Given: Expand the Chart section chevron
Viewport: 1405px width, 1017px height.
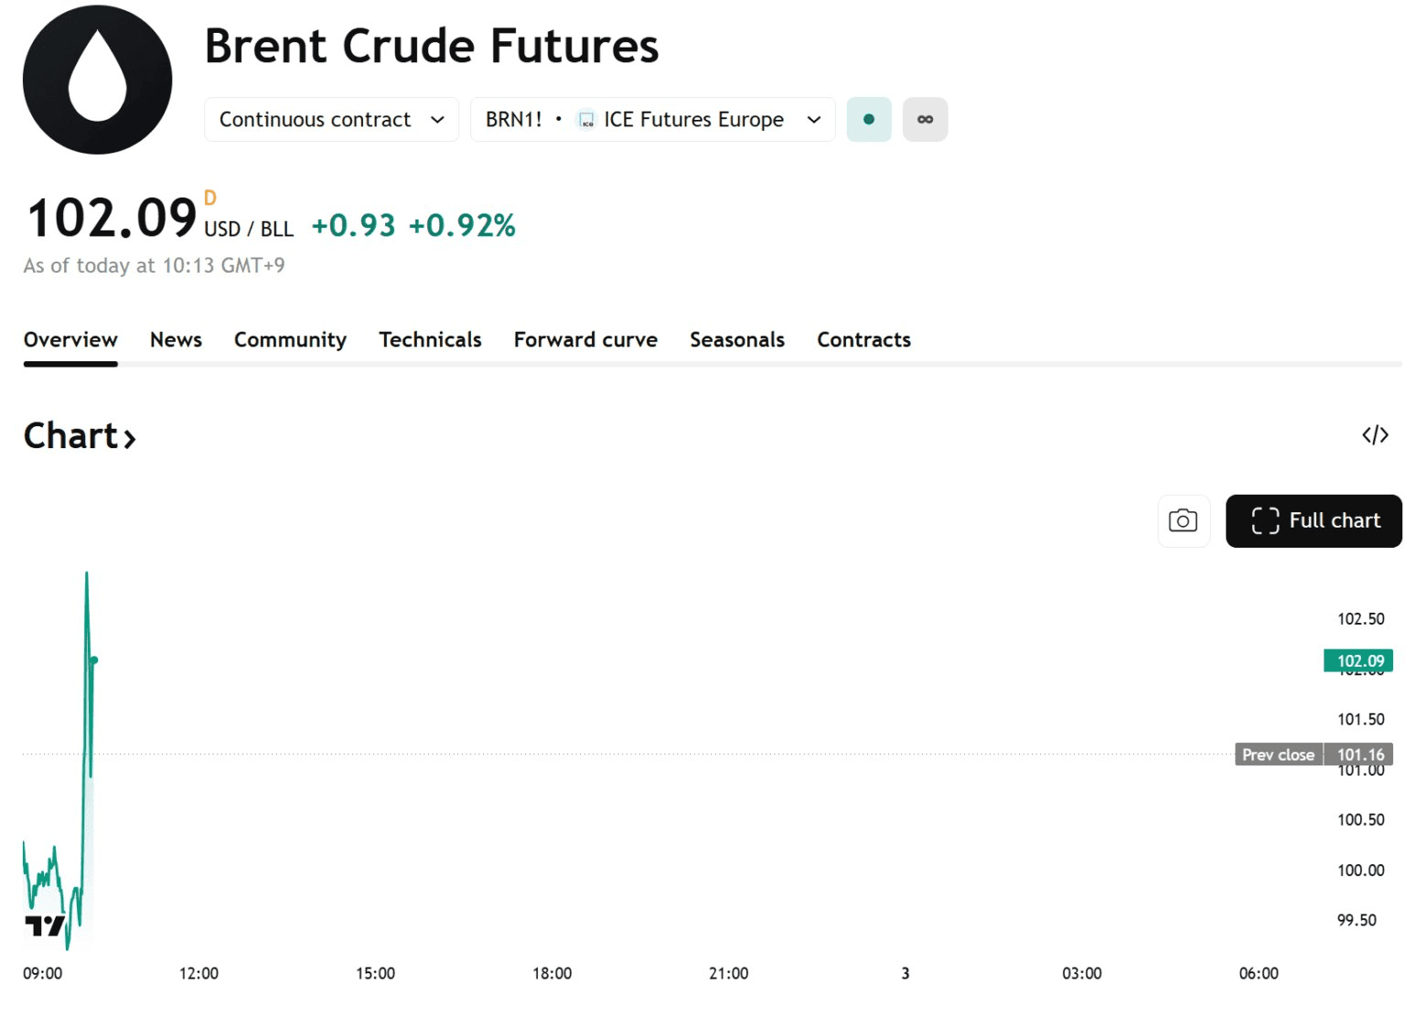Looking at the screenshot, I should pos(130,439).
